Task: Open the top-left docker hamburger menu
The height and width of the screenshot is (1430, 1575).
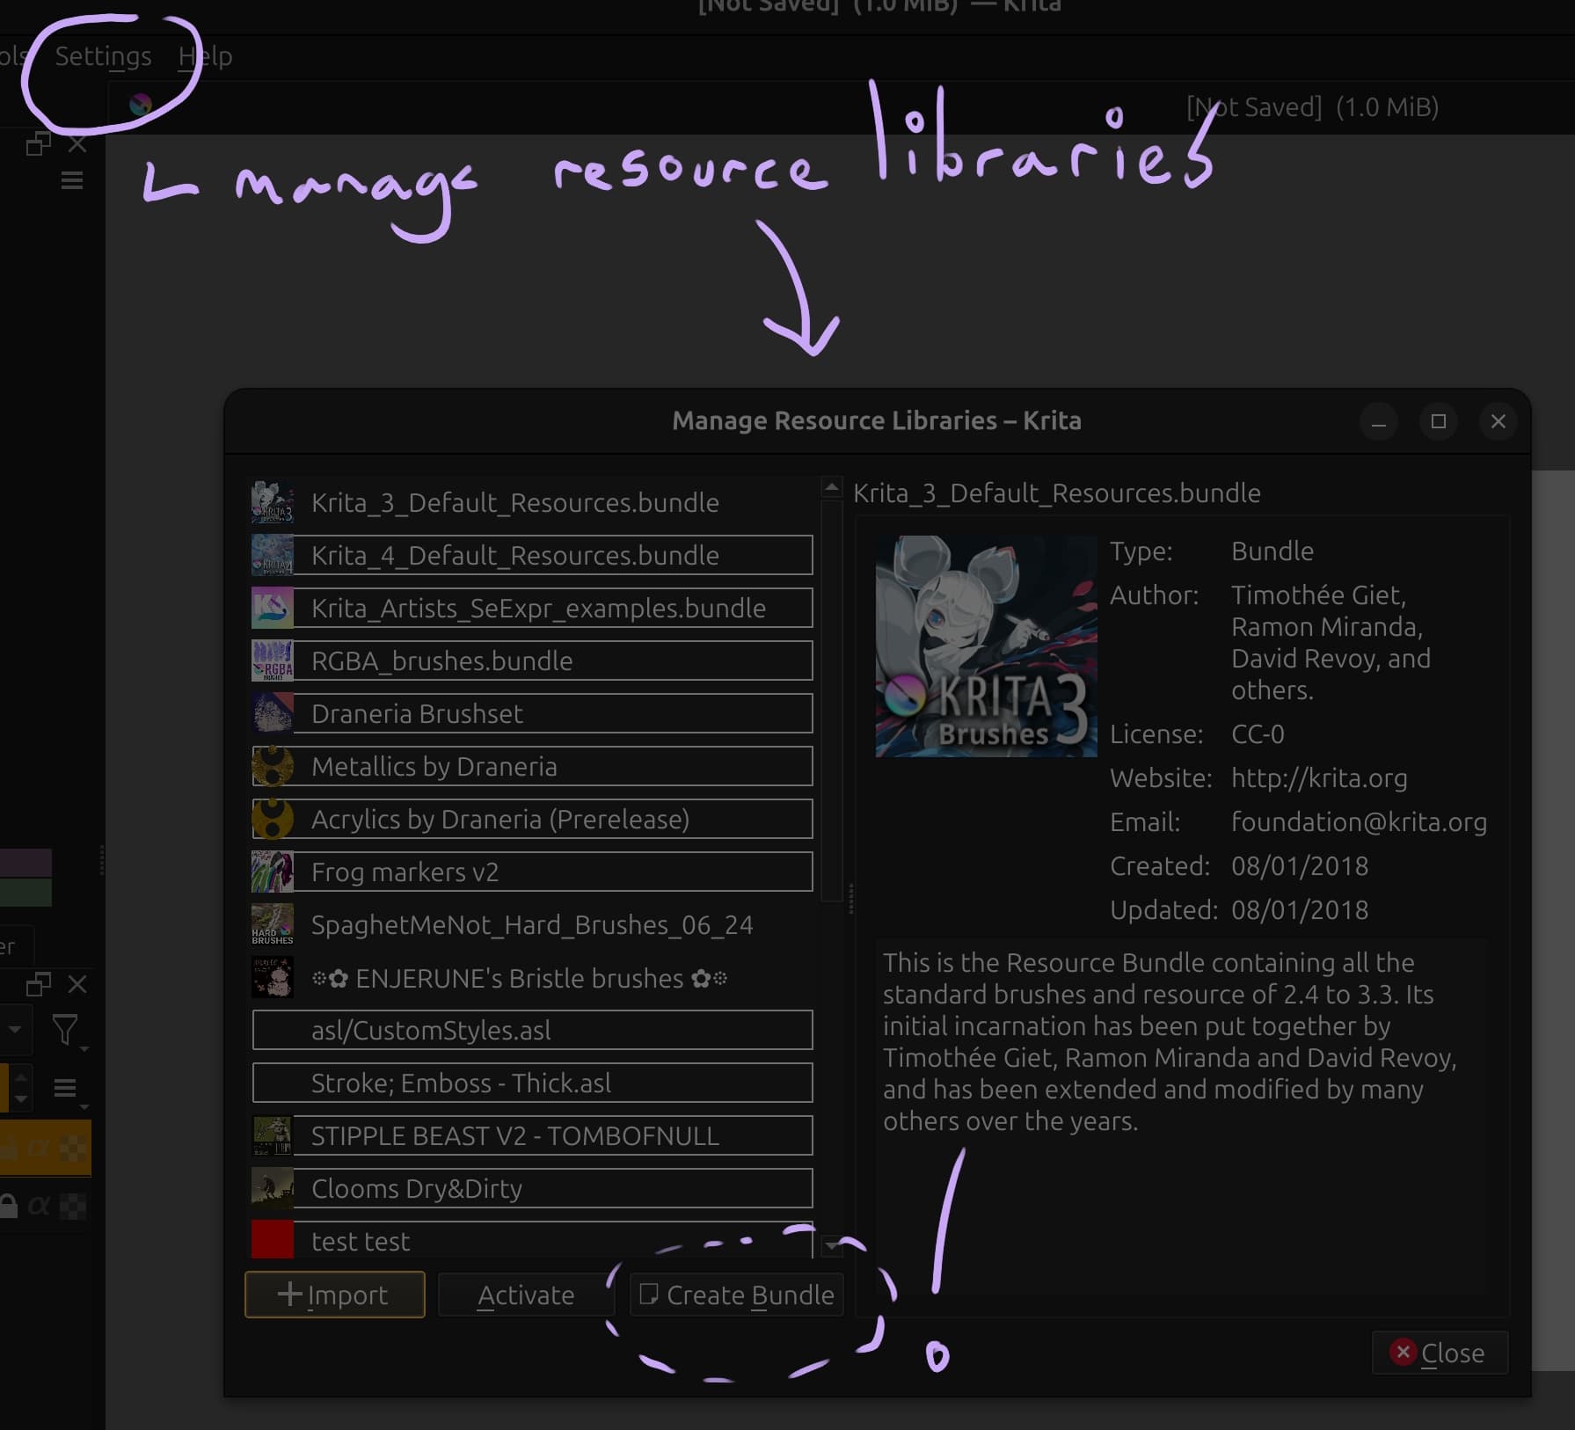Action: [x=71, y=180]
